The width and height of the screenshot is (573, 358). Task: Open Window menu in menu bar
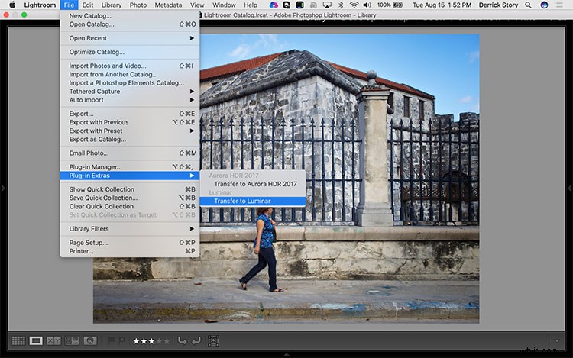click(224, 5)
